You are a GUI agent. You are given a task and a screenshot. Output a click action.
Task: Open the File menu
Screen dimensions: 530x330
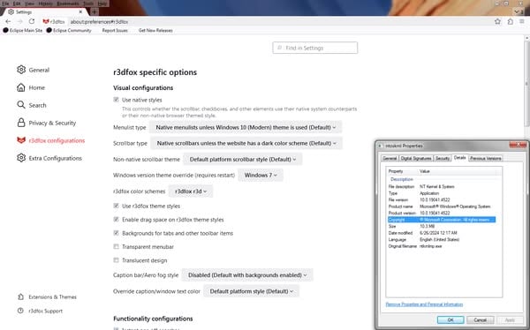coord(6,4)
